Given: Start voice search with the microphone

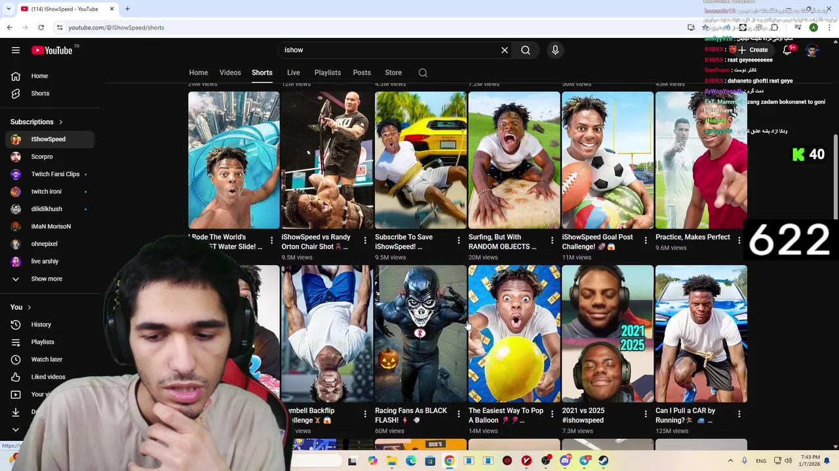Looking at the screenshot, I should click(x=555, y=50).
